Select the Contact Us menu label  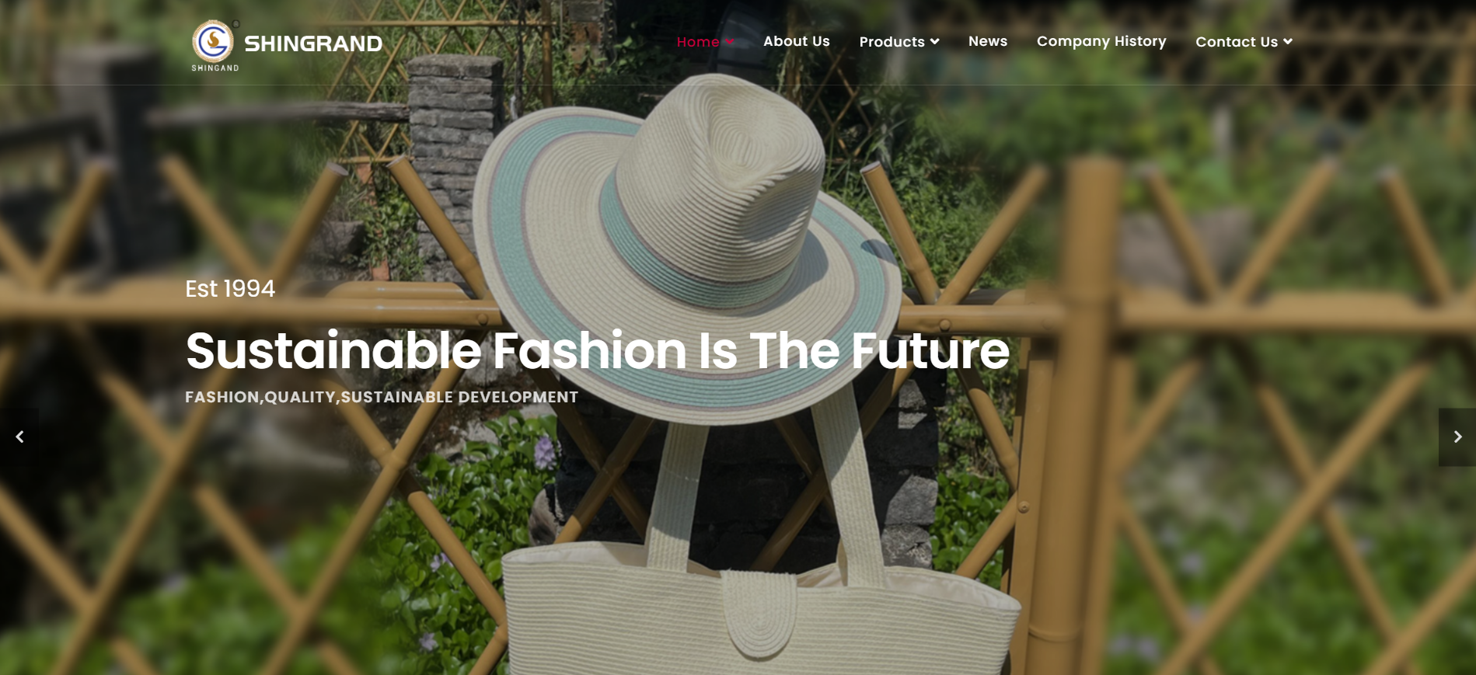click(x=1236, y=42)
